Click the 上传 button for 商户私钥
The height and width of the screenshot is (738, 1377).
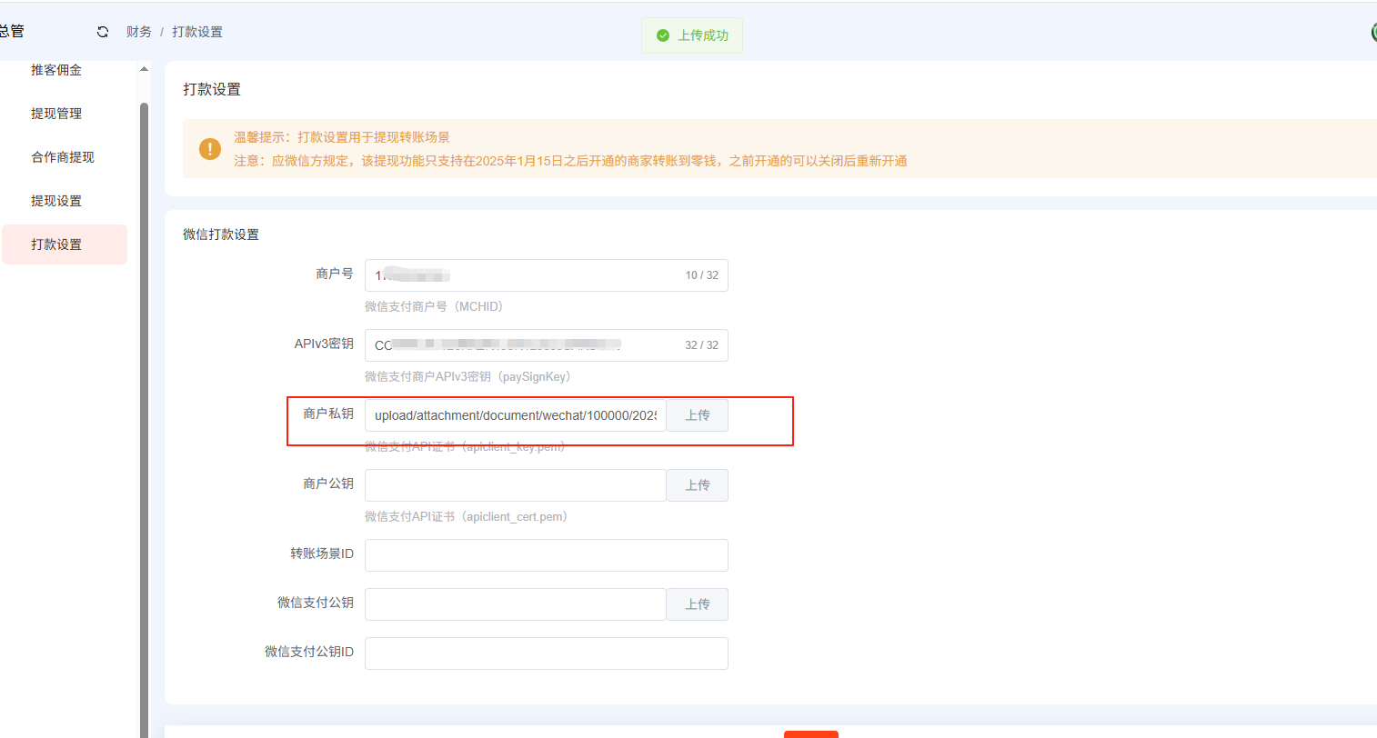click(x=698, y=415)
